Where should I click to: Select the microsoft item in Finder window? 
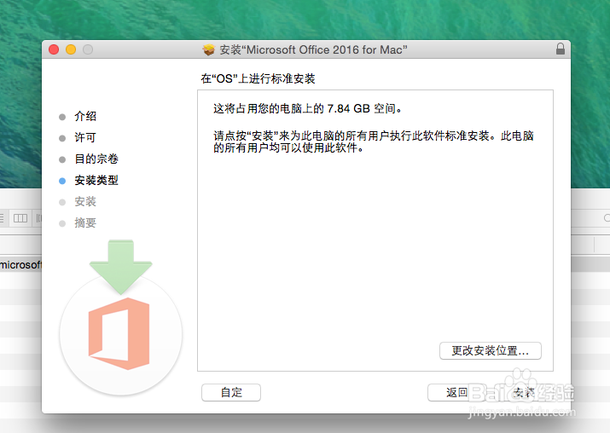(x=20, y=265)
